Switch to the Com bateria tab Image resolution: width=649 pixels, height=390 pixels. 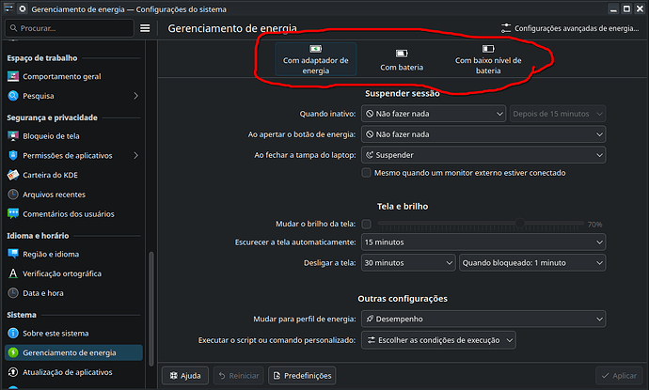click(x=402, y=60)
